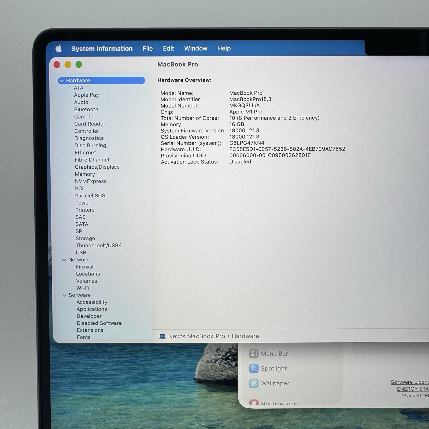The width and height of the screenshot is (429, 429).
Task: Select PCI in the sidebar
Action: coord(79,188)
